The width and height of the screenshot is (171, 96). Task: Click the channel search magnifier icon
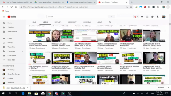(110, 22)
